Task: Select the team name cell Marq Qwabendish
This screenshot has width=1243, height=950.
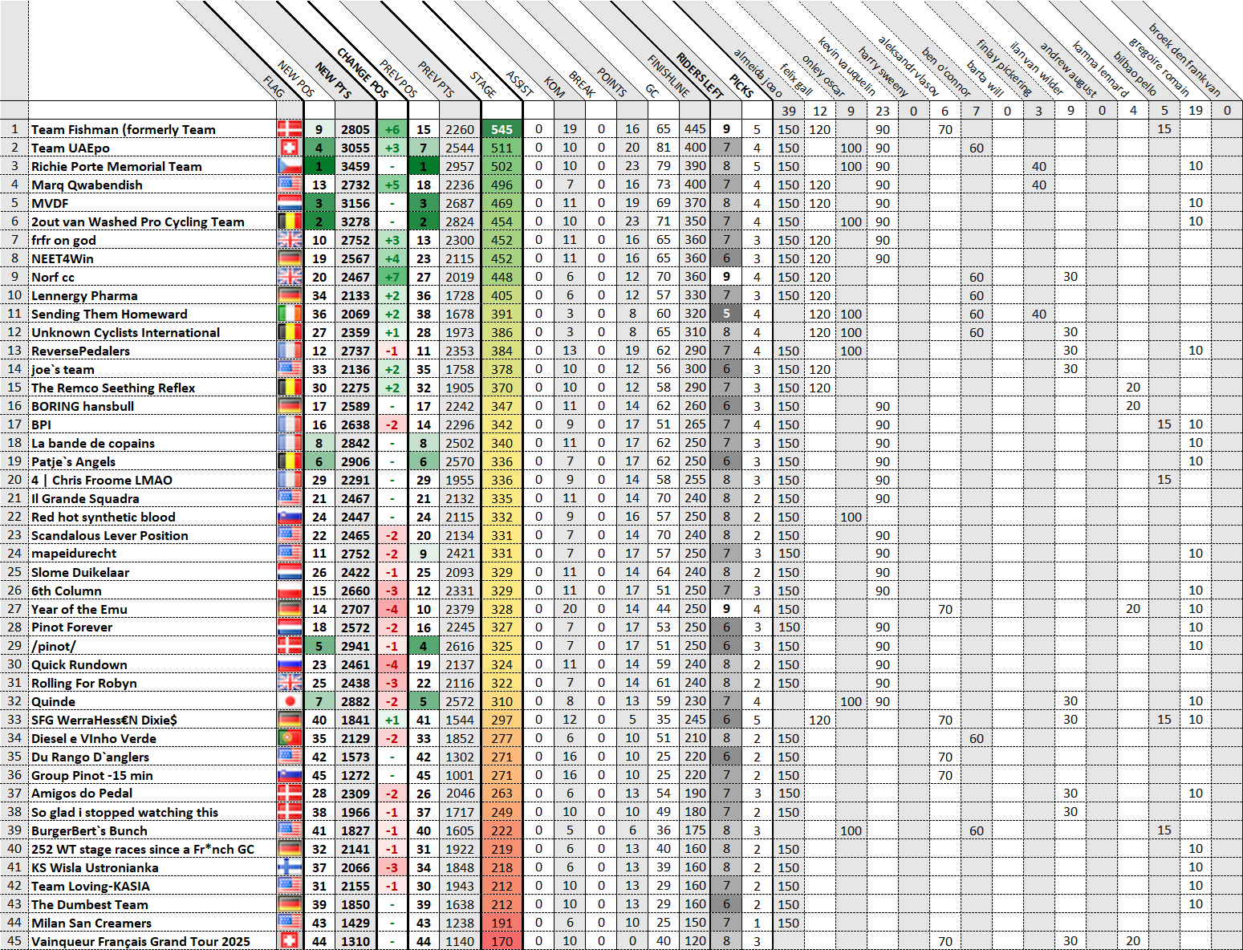Action: pyautogui.click(x=87, y=185)
